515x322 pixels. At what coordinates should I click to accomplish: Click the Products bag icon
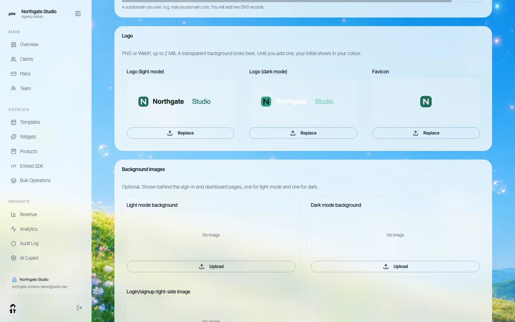click(14, 152)
